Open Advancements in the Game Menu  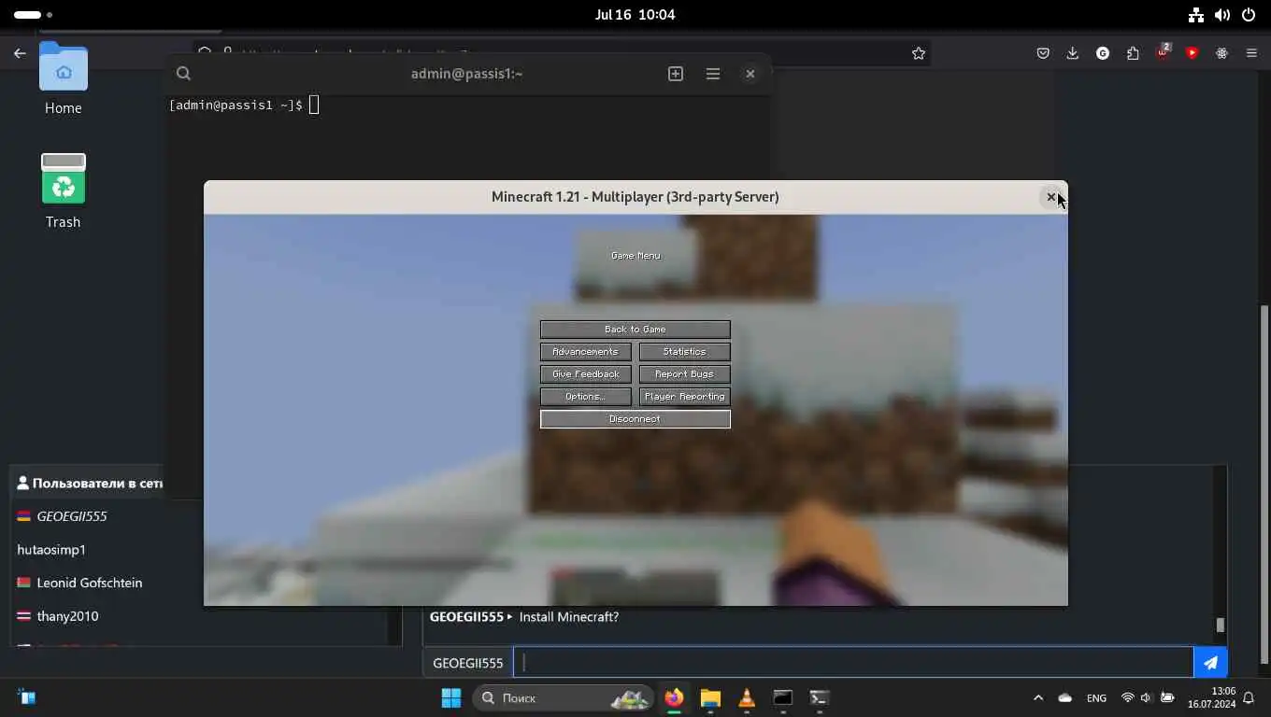(585, 352)
